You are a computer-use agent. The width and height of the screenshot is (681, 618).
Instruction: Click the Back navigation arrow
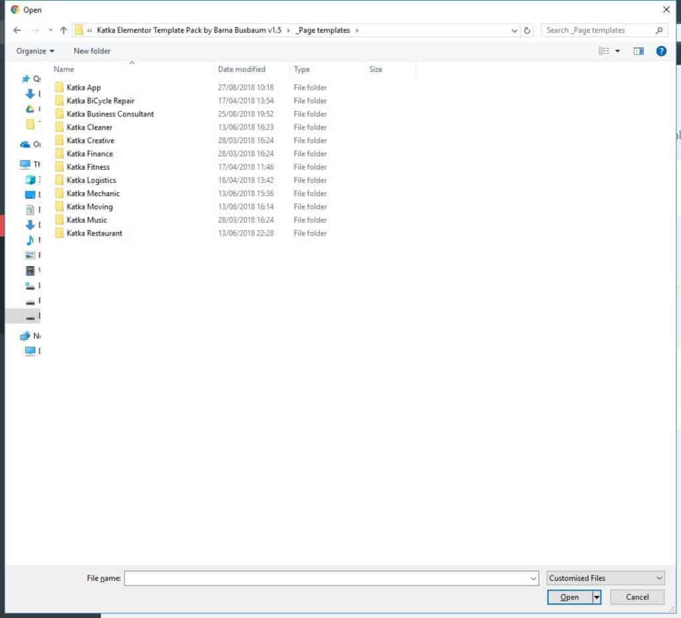pyautogui.click(x=17, y=31)
